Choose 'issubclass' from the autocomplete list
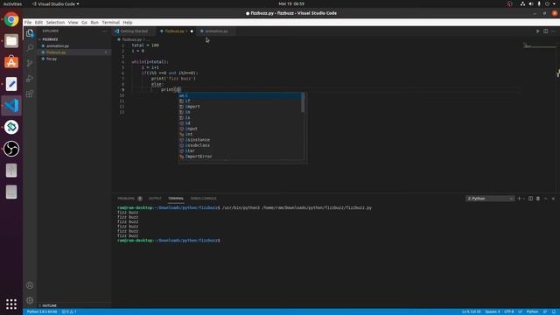Screen dimensions: 560x315 coord(240,146)
